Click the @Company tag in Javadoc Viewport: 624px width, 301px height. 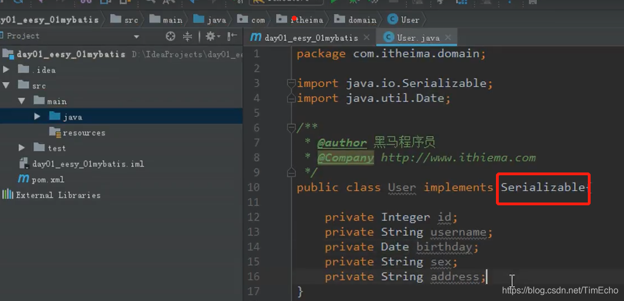coord(346,158)
